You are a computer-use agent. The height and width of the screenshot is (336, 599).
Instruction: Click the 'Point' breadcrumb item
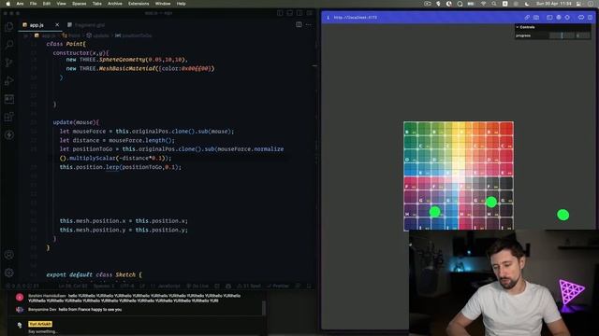(71, 35)
